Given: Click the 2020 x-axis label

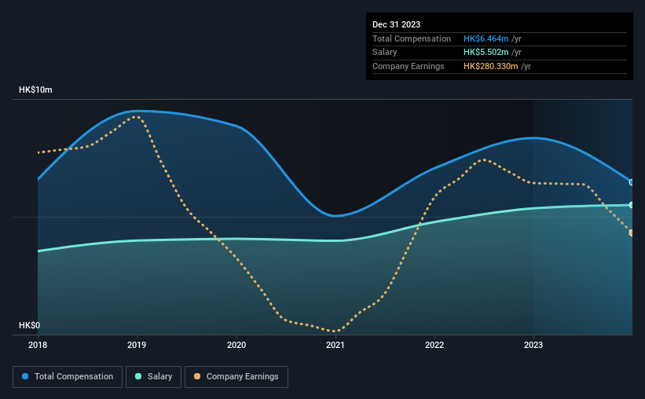Looking at the screenshot, I should pos(236,345).
